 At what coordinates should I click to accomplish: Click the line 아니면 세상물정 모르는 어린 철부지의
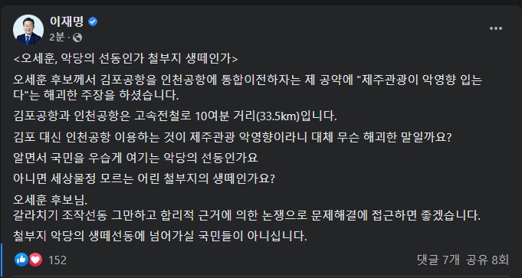[144, 178]
